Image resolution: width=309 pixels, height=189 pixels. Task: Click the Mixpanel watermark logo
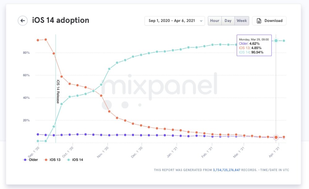[159, 88]
